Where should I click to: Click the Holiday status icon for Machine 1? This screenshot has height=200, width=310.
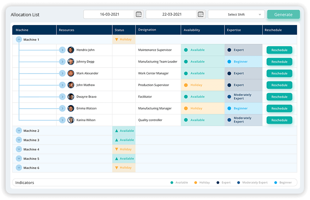[117, 40]
